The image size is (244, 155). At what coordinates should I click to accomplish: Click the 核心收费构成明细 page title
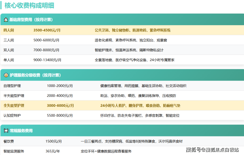[x=29, y=5]
